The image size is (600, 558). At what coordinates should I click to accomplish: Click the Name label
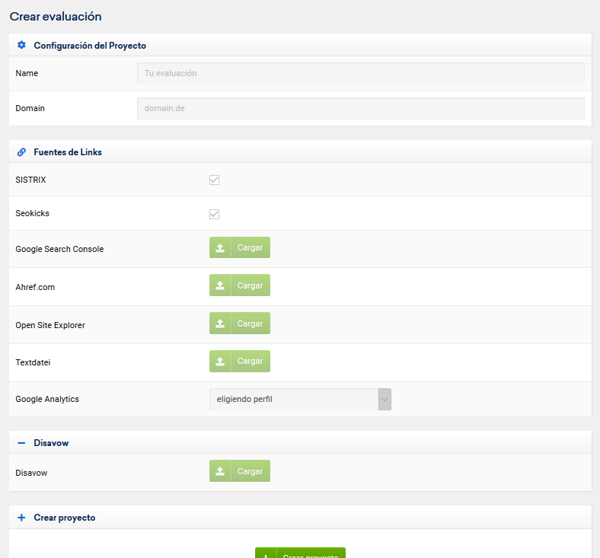click(x=27, y=73)
